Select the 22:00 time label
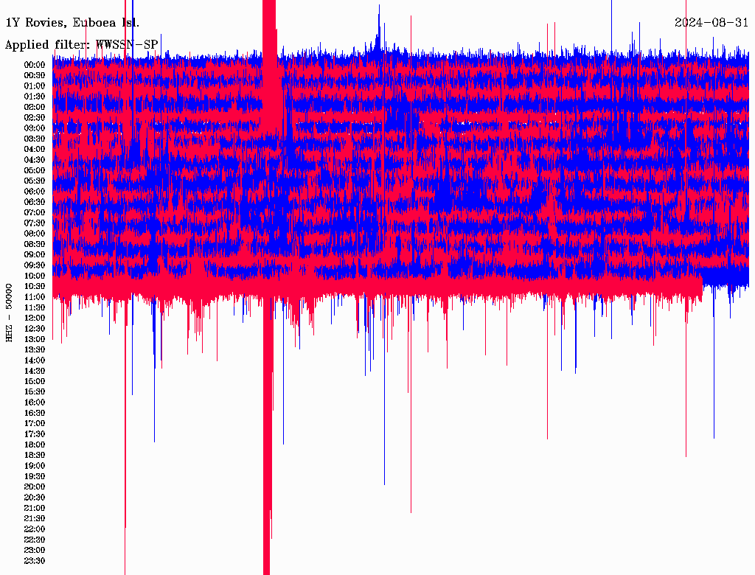 (x=35, y=529)
